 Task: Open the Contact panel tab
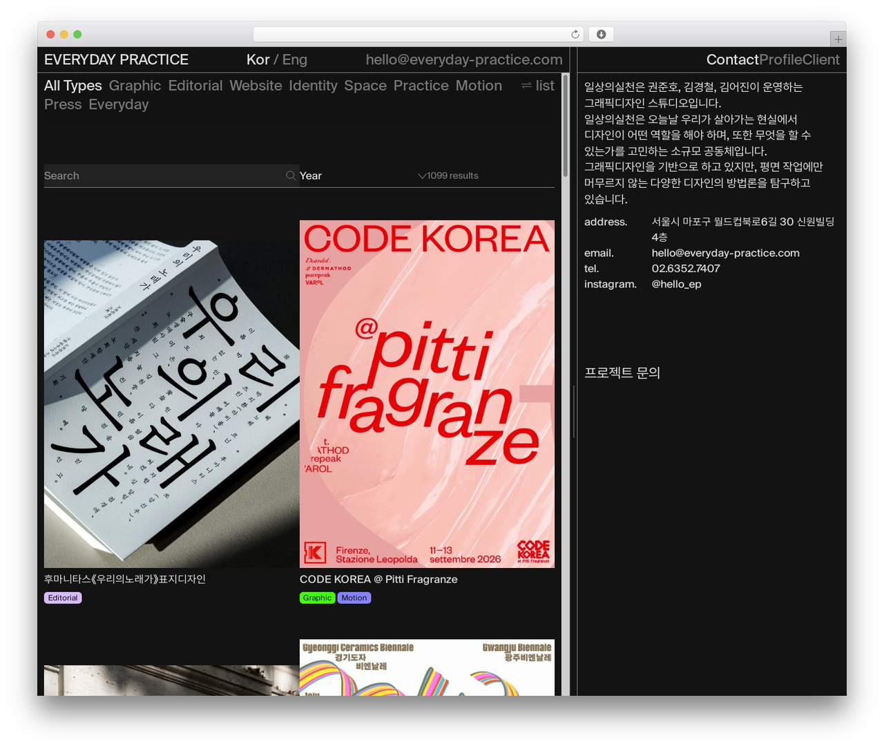pyautogui.click(x=732, y=60)
